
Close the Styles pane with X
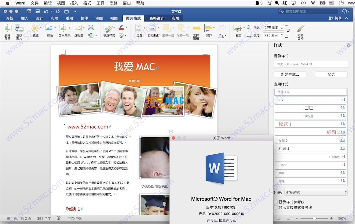pyautogui.click(x=349, y=45)
